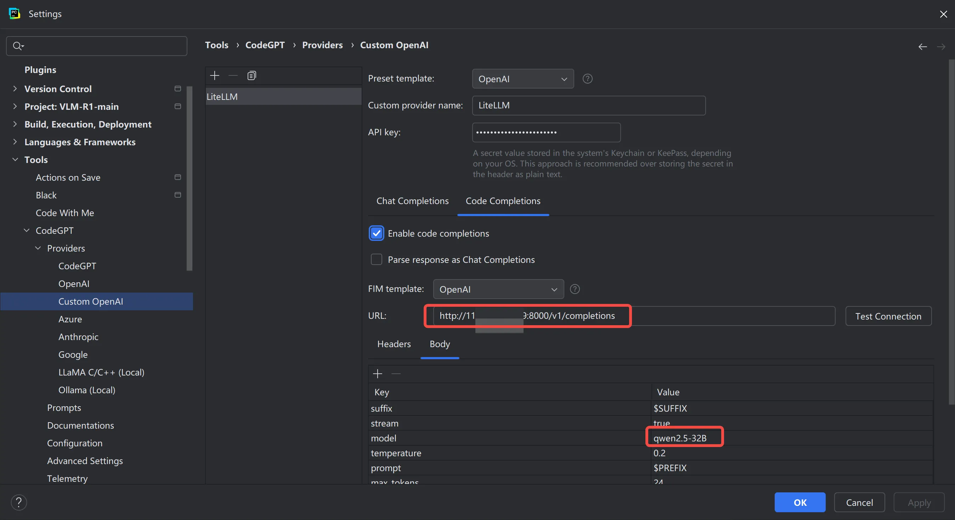Viewport: 955px width, 520px height.
Task: Select Ollama (Local) provider
Action: tap(87, 390)
